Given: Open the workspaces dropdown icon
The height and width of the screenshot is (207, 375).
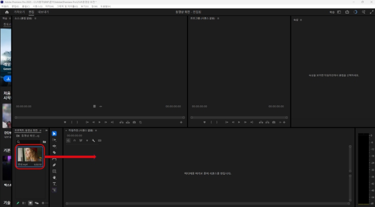Looking at the screenshot, I should pyautogui.click(x=339, y=12).
